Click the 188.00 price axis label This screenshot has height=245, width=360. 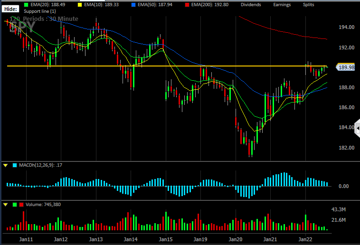coord(346,87)
